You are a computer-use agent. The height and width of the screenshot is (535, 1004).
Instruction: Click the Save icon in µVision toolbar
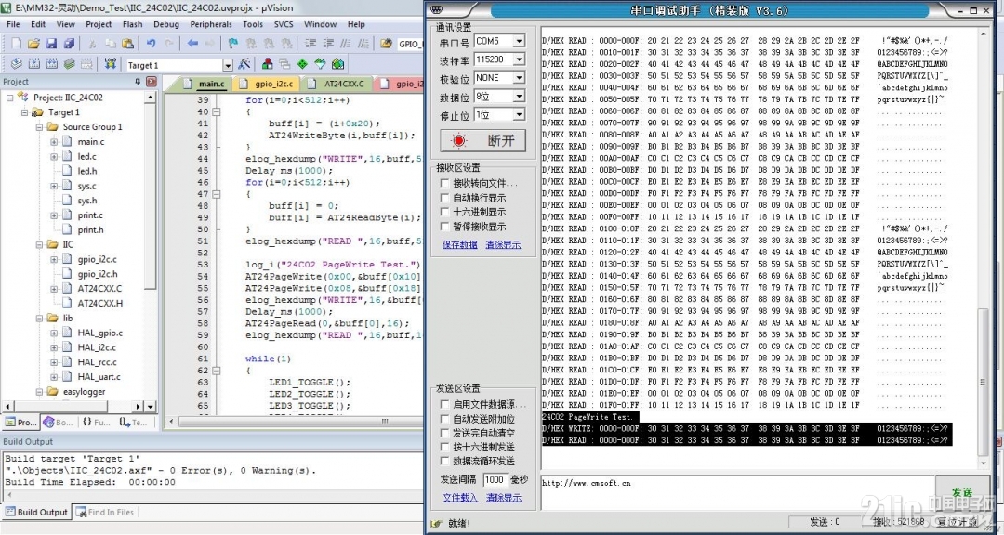coord(51,44)
